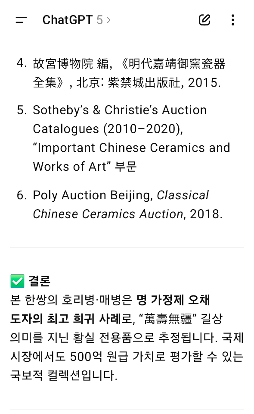Tap "Important Chinese Ceramics and" quoted text
This screenshot has width=254, height=414.
pyautogui.click(x=131, y=147)
